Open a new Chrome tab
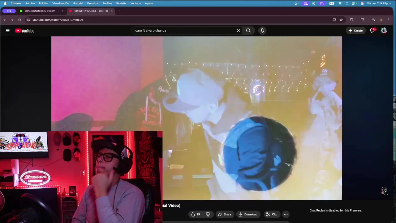The image size is (396, 223). 119,11
